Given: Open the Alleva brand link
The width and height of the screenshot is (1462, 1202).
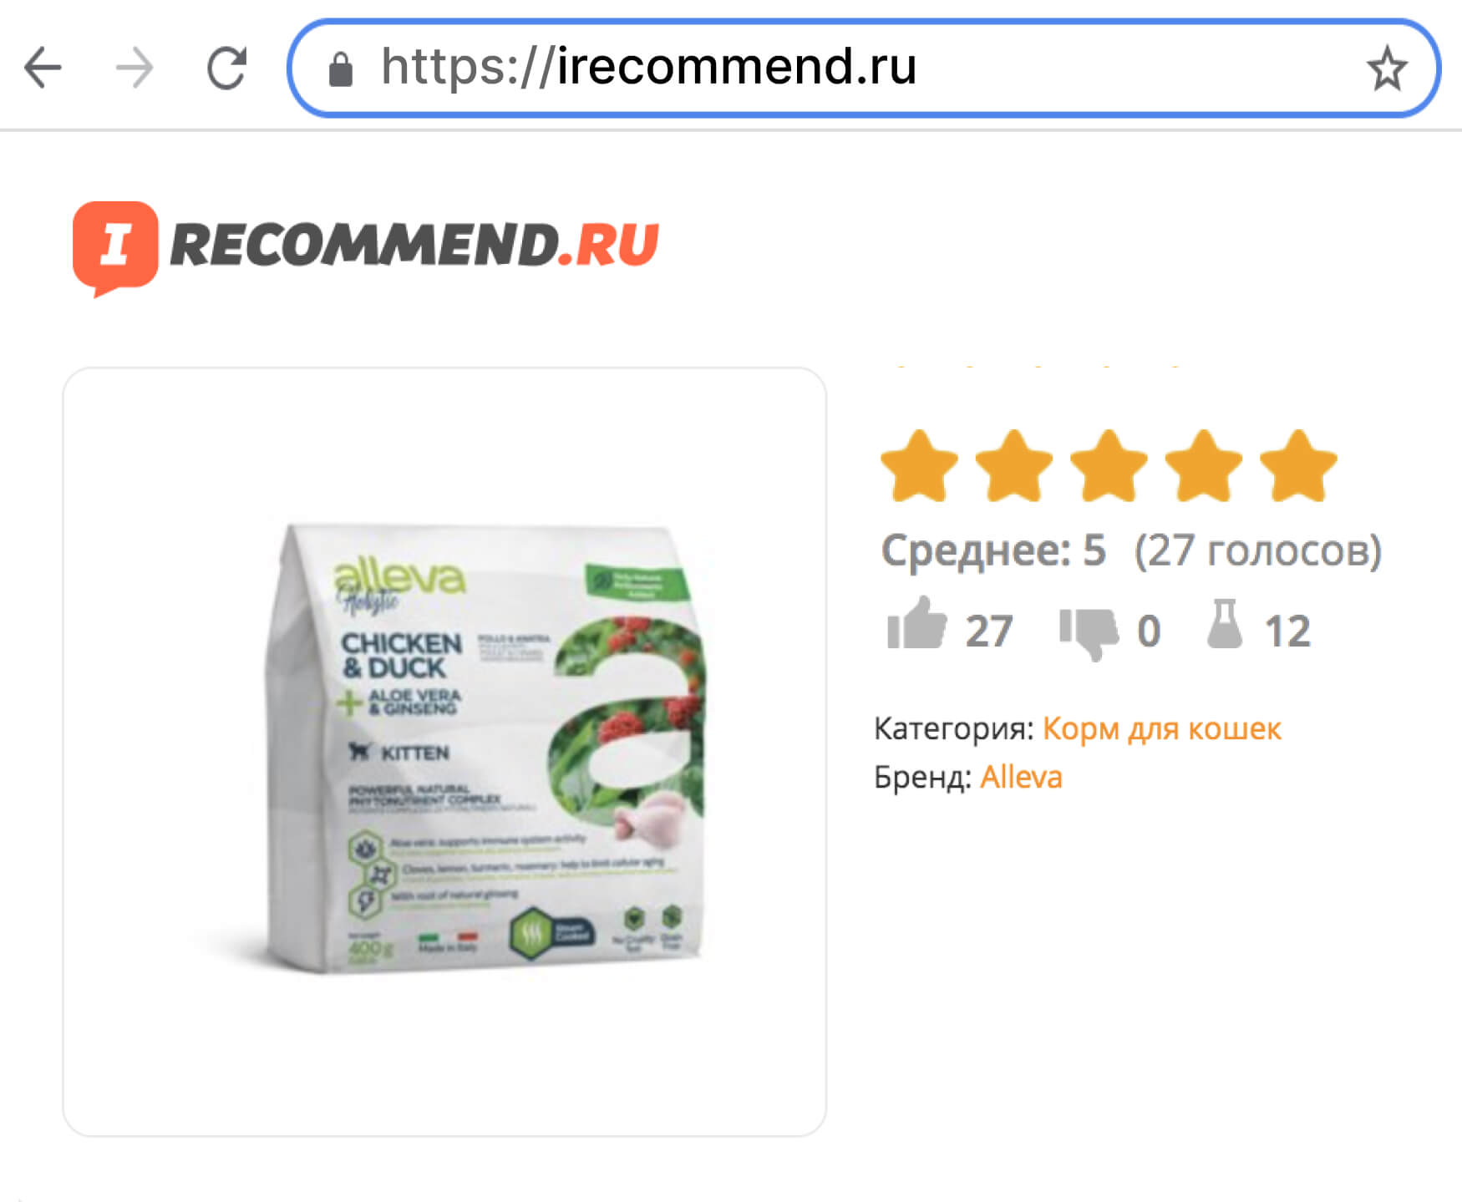Looking at the screenshot, I should click(1021, 777).
